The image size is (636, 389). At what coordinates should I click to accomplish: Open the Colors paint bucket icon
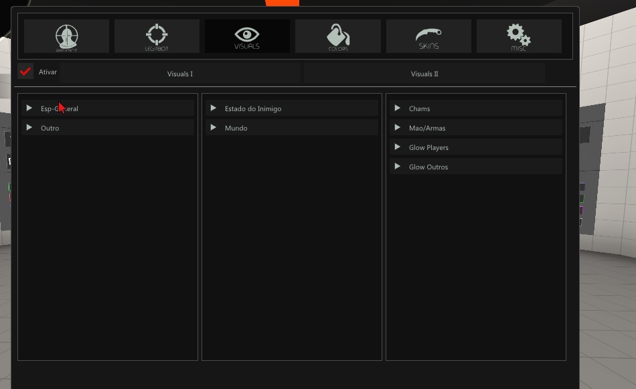click(x=337, y=36)
